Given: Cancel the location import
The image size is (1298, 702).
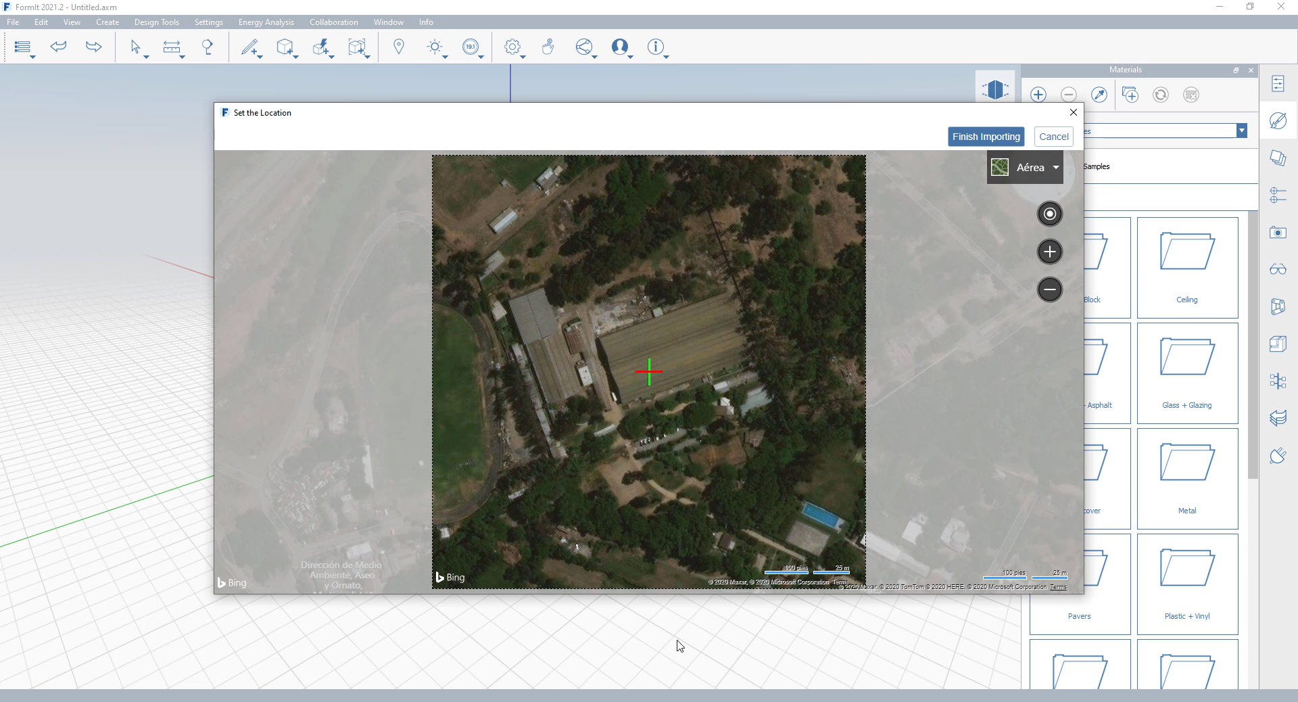Looking at the screenshot, I should tap(1053, 137).
